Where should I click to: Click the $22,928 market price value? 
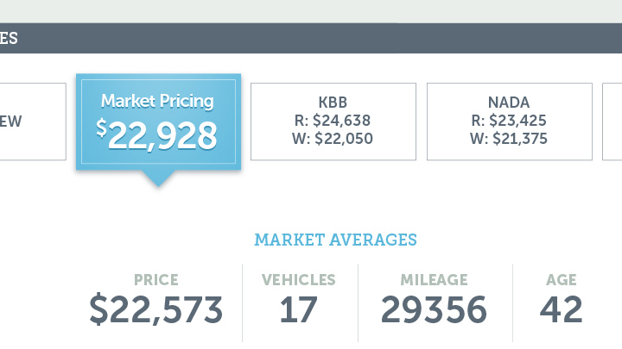[156, 136]
